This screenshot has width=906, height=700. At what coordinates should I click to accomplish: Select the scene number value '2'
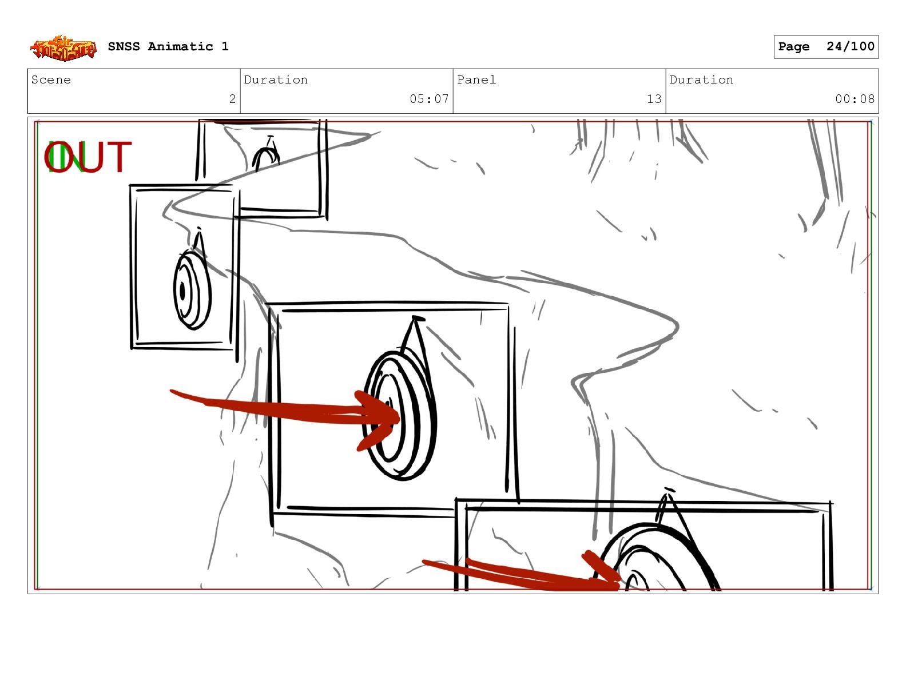[232, 99]
